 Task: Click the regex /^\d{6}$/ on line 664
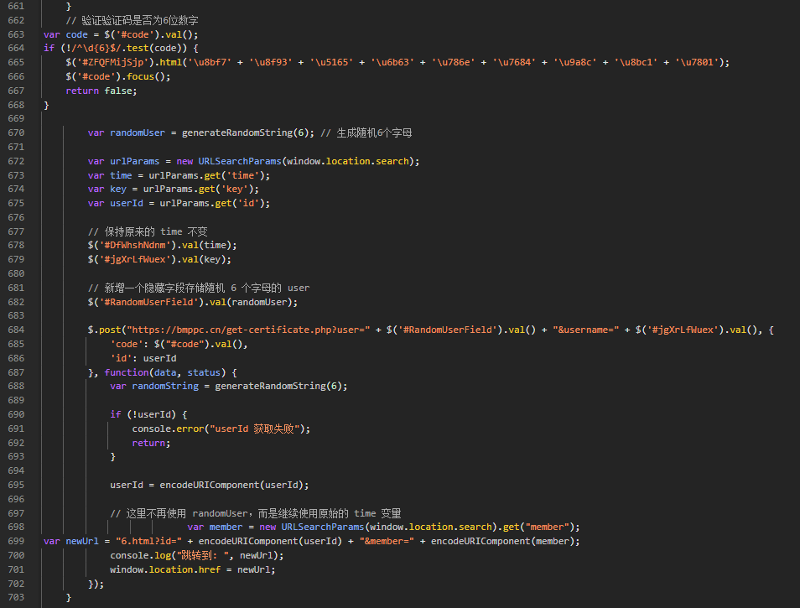96,48
